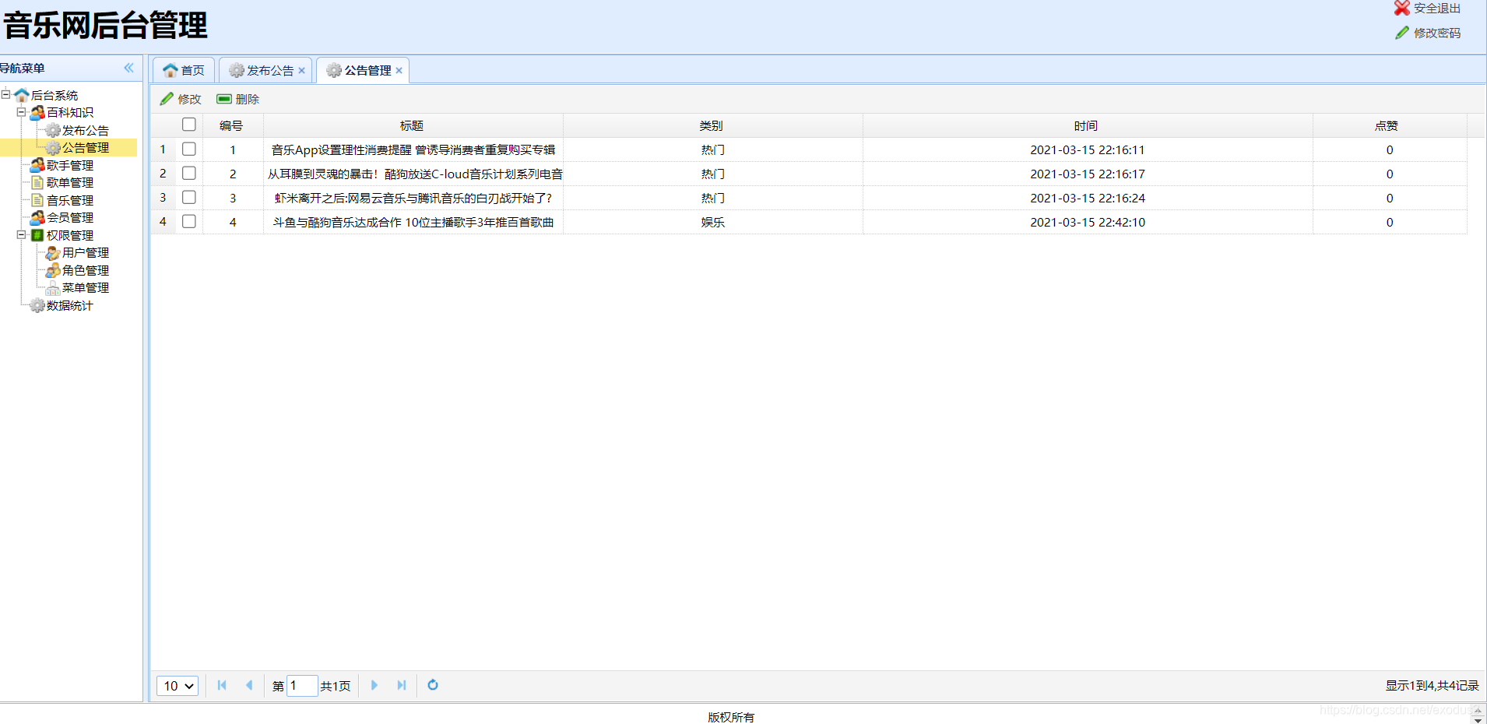Sort by the 时间 column header
This screenshot has height=724, width=1487.
(1086, 125)
